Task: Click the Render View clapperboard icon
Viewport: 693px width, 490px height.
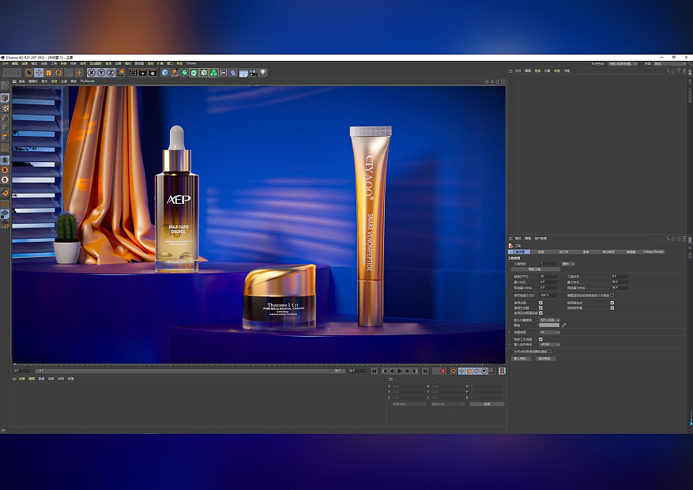Action: tap(133, 73)
